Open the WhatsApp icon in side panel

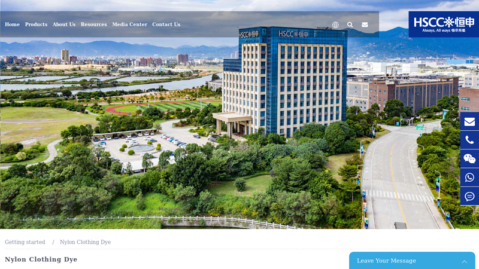coord(469,177)
